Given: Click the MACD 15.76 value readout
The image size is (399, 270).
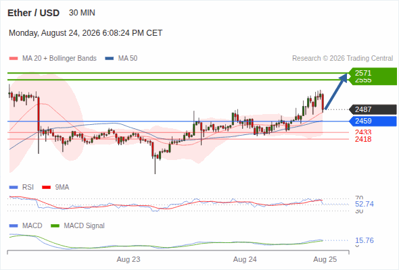Looking at the screenshot, I should tap(365, 240).
